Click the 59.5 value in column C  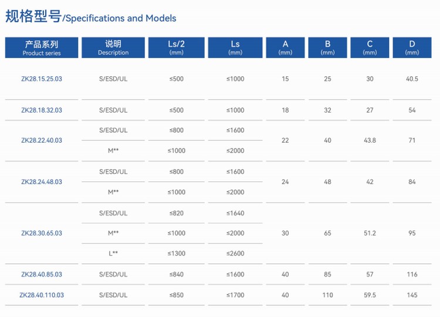[x=370, y=295]
